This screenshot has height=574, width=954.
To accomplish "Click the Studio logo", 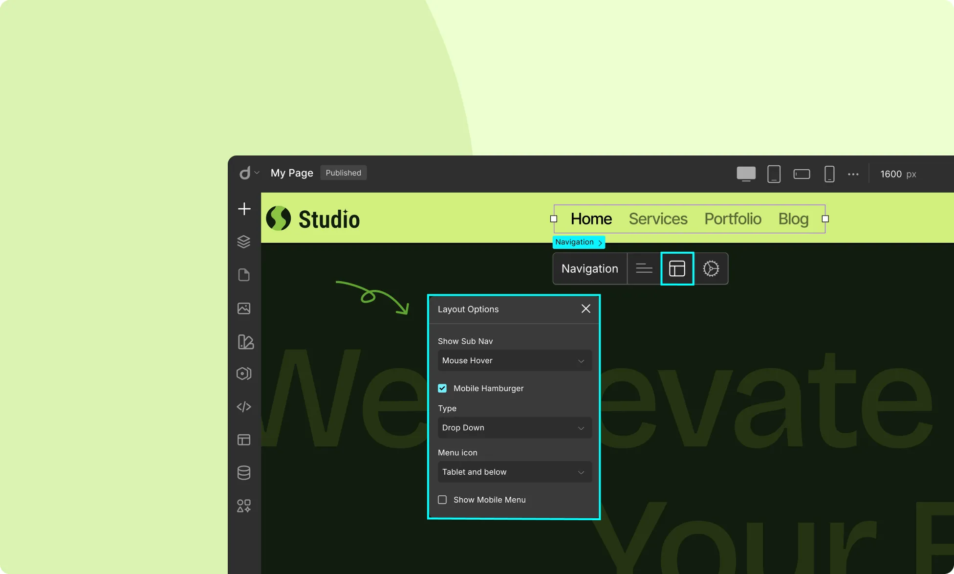I will coord(313,219).
